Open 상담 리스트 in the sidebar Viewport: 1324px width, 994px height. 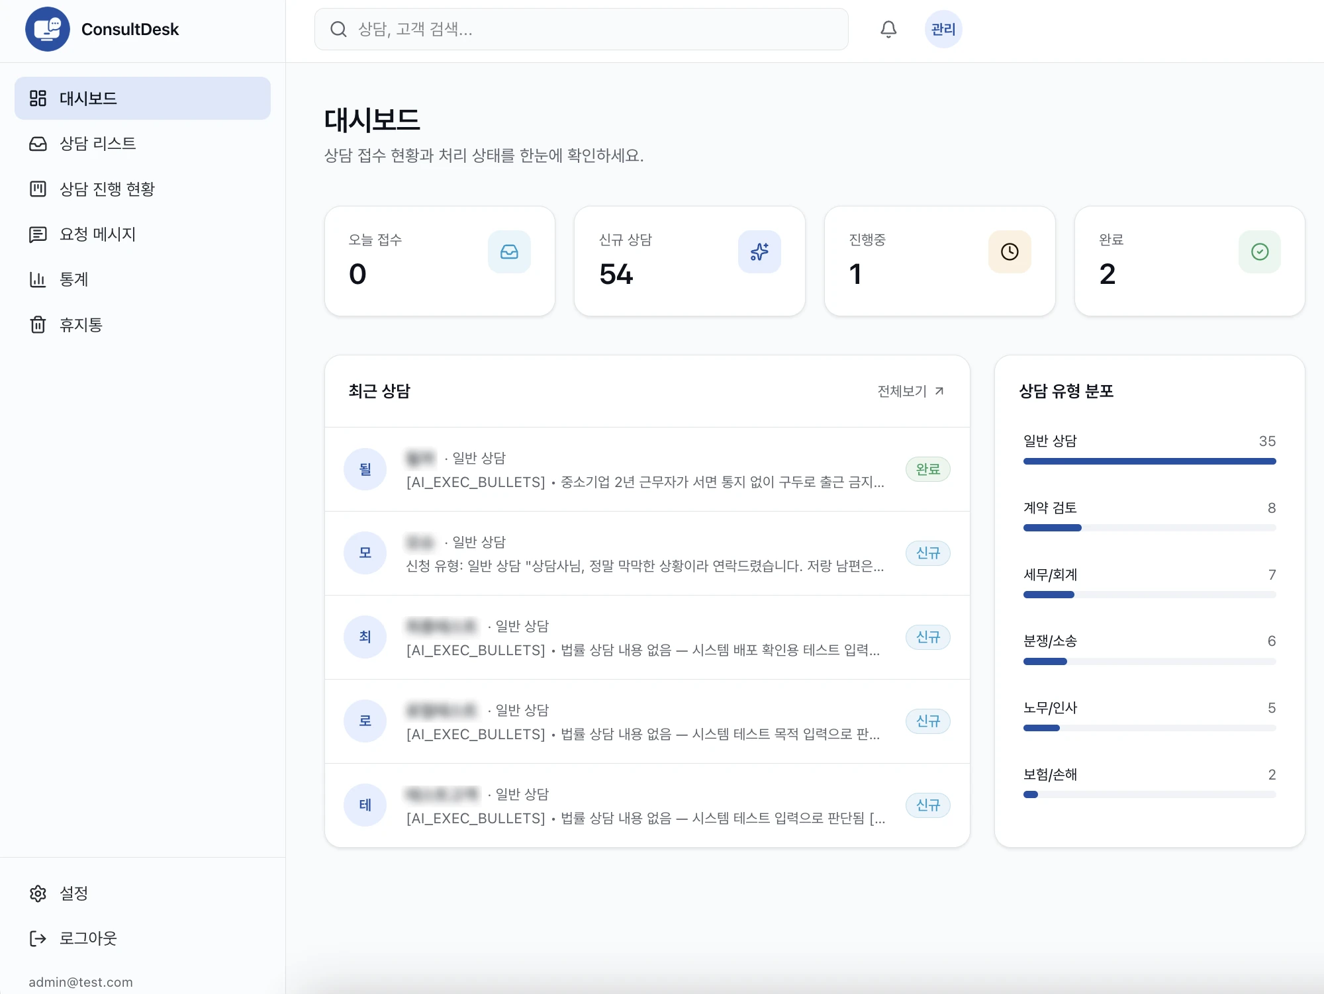pos(142,144)
